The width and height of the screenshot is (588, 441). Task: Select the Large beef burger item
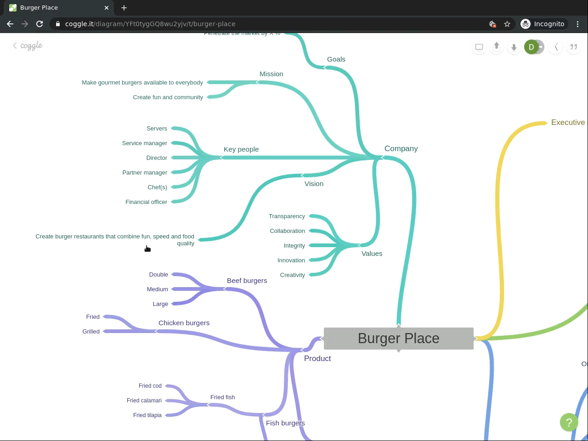click(160, 304)
